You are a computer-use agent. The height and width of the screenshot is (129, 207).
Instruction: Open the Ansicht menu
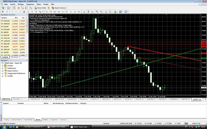coord(13,4)
